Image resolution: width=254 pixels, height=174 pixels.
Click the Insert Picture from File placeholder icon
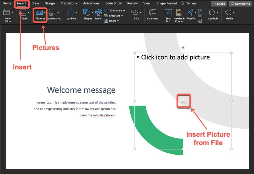click(x=183, y=101)
